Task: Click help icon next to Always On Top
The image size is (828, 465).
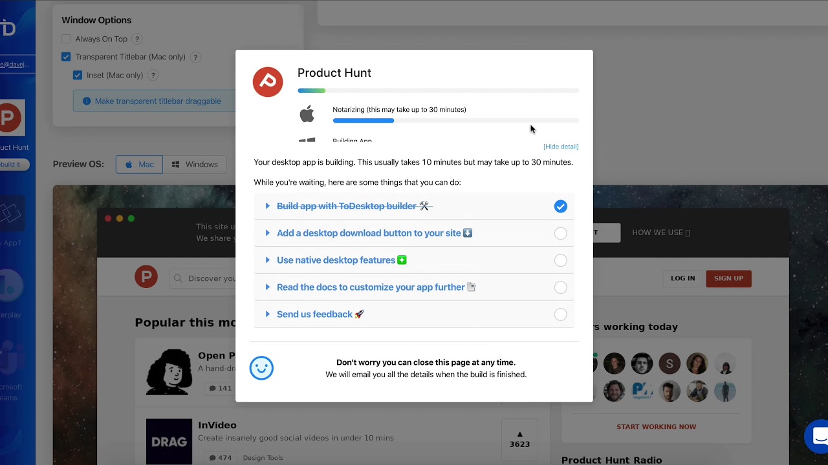Action: (137, 39)
